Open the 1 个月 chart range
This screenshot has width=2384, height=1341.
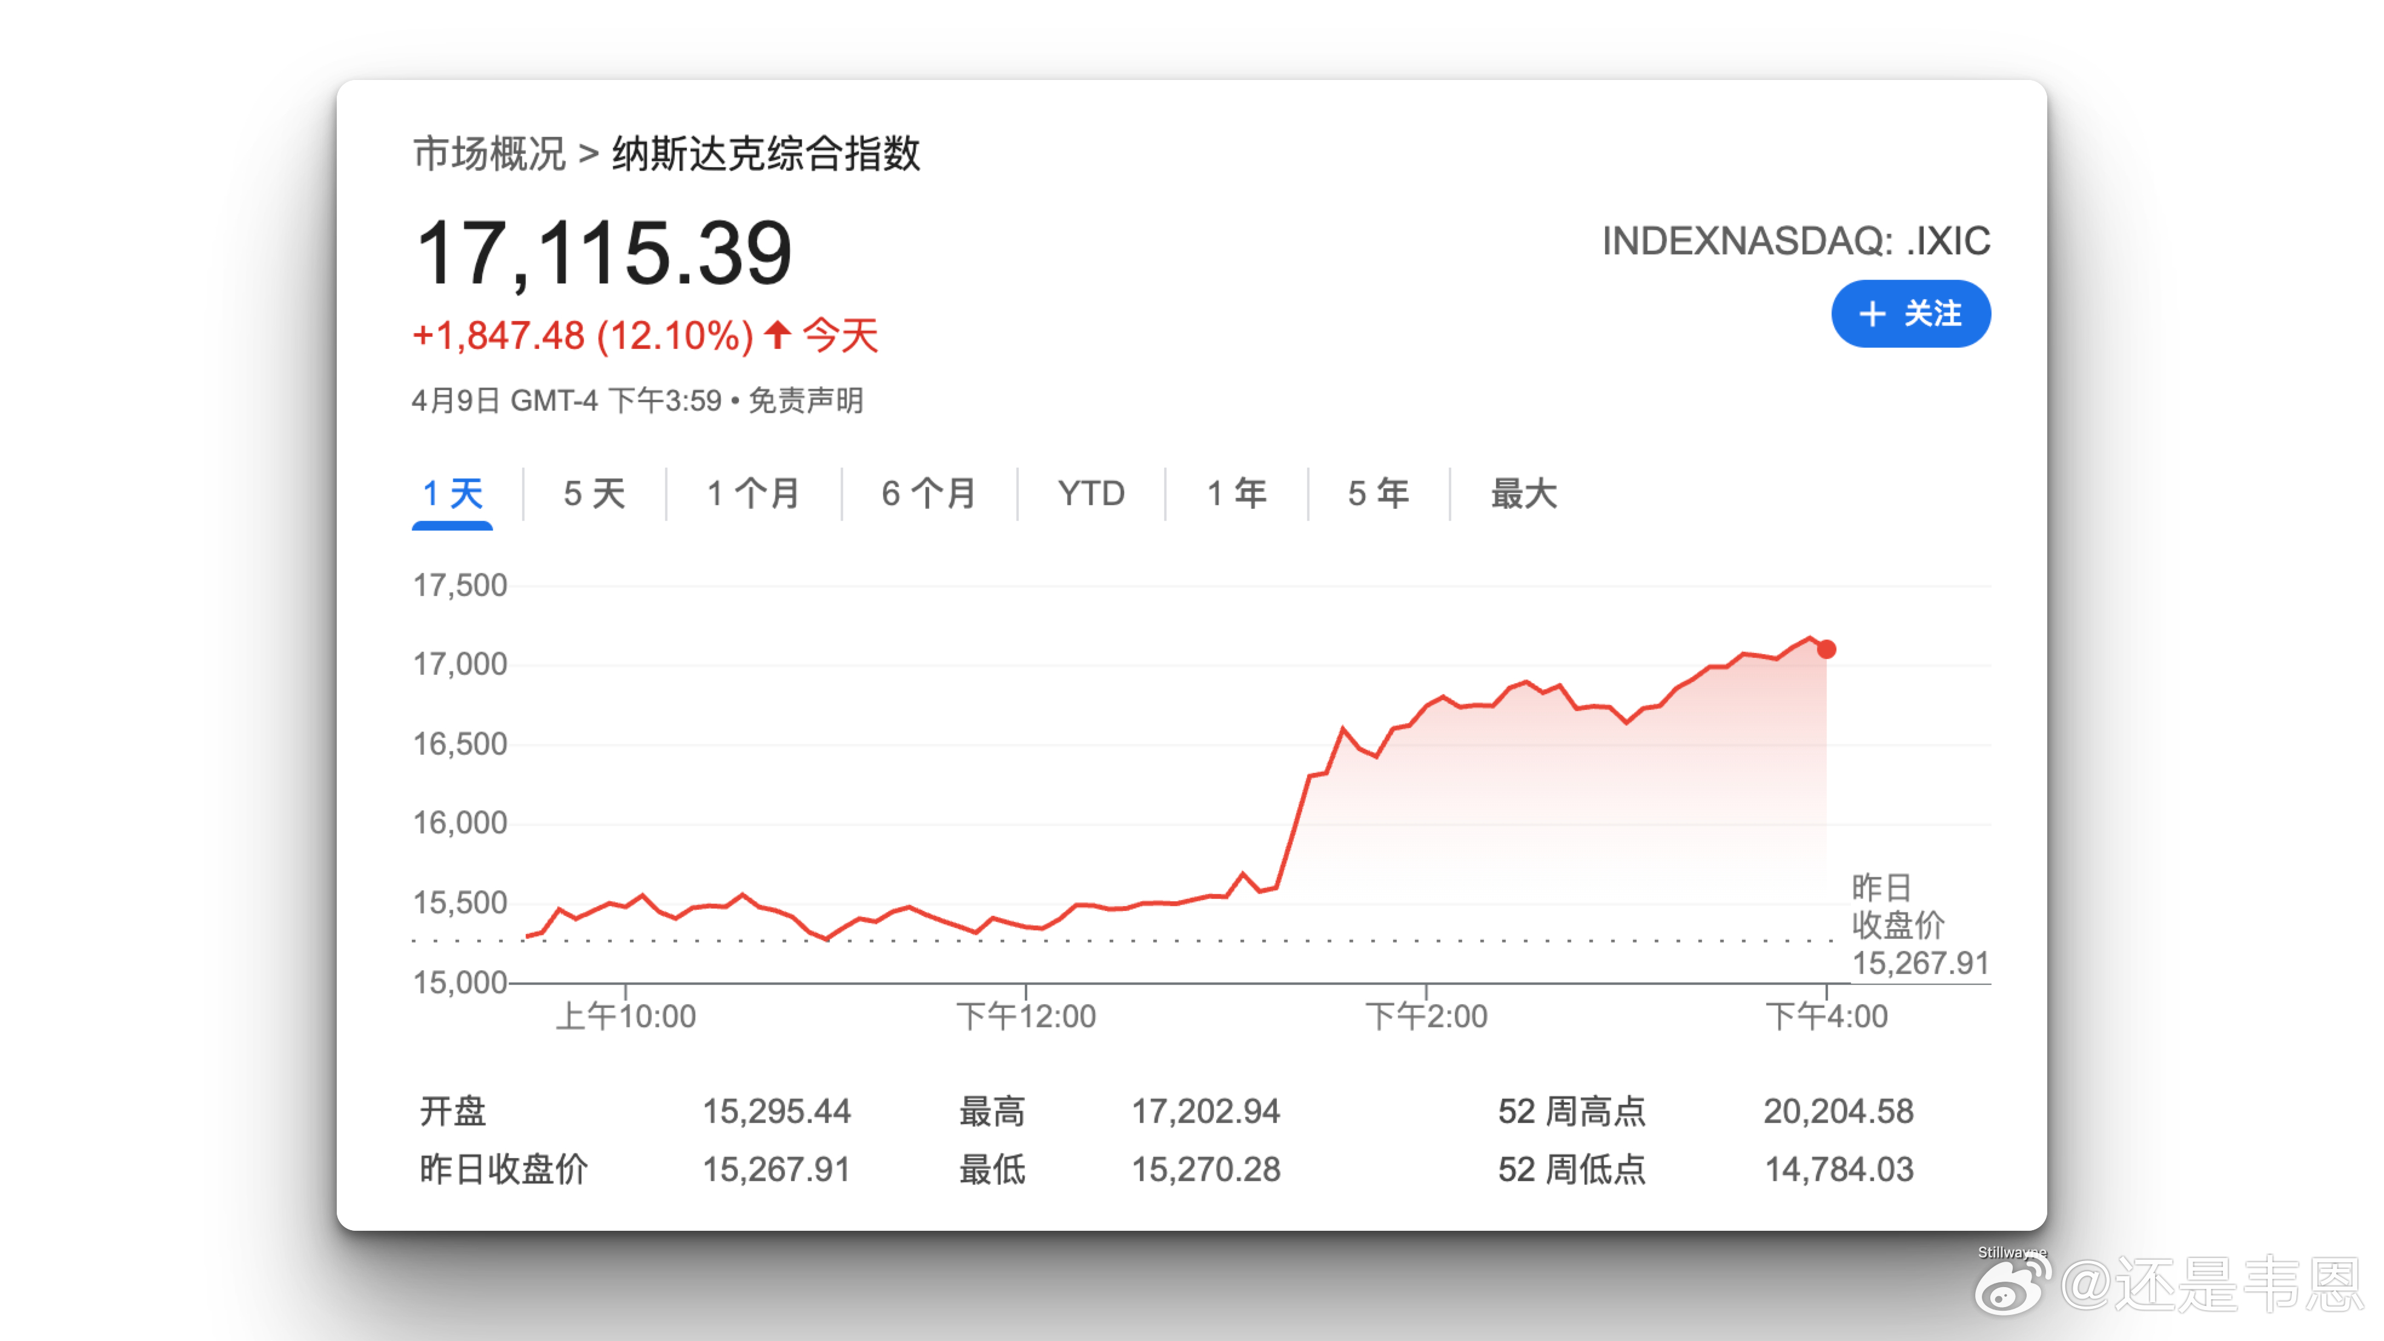tap(753, 494)
